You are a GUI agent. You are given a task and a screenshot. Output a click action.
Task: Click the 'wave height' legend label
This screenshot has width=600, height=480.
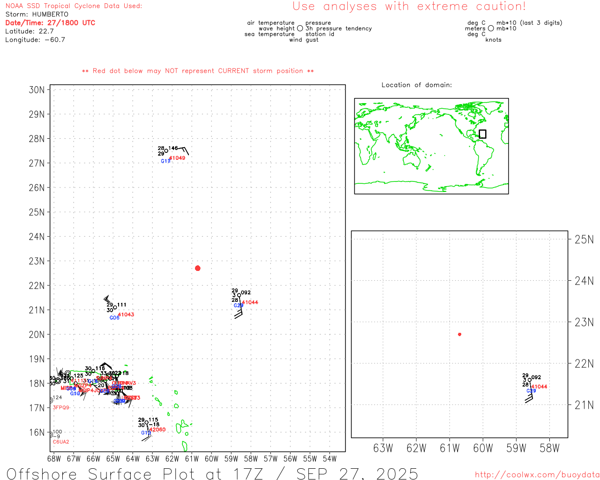tap(277, 28)
